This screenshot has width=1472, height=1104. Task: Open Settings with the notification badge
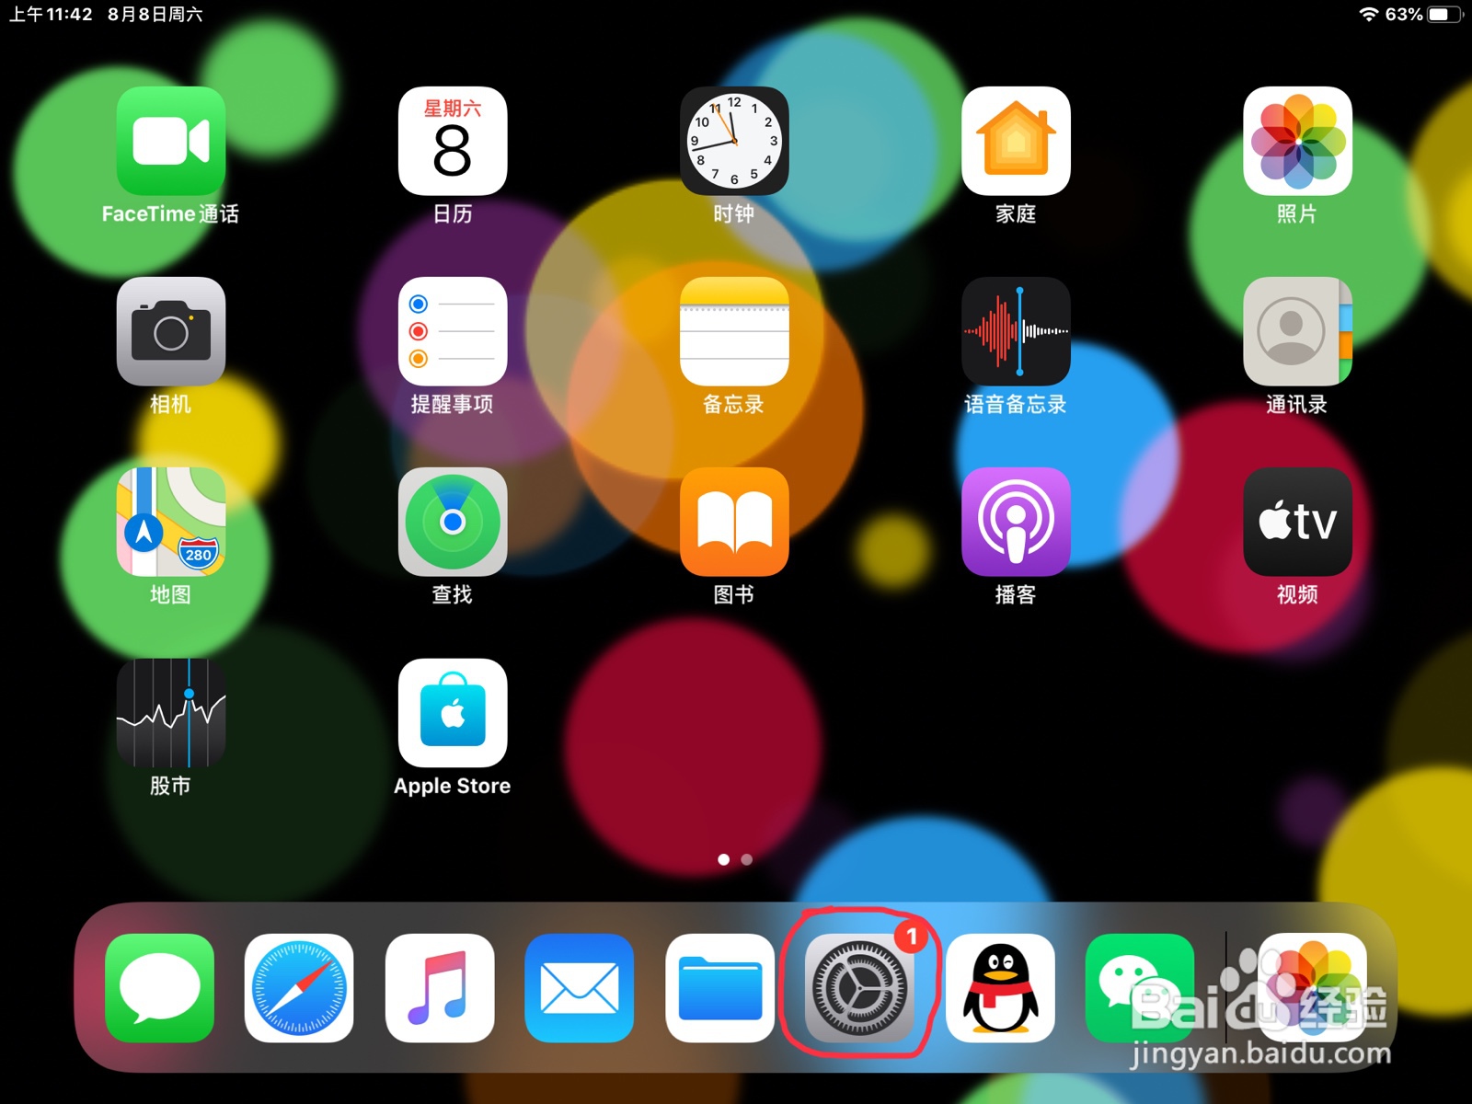pyautogui.click(x=859, y=988)
